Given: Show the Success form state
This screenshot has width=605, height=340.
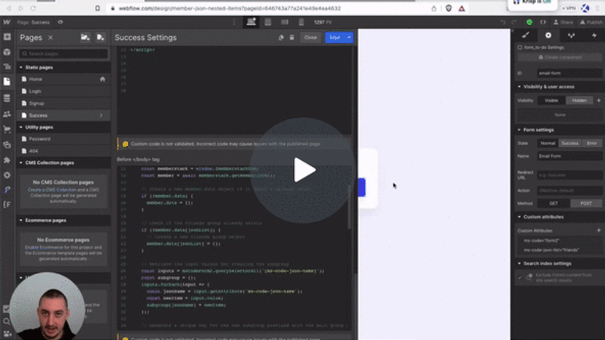Looking at the screenshot, I should pyautogui.click(x=570, y=144).
